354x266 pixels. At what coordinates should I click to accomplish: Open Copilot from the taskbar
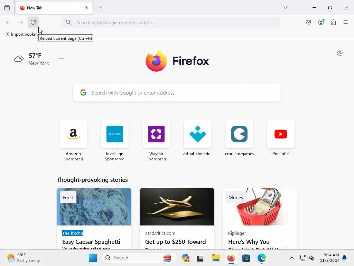click(186, 258)
